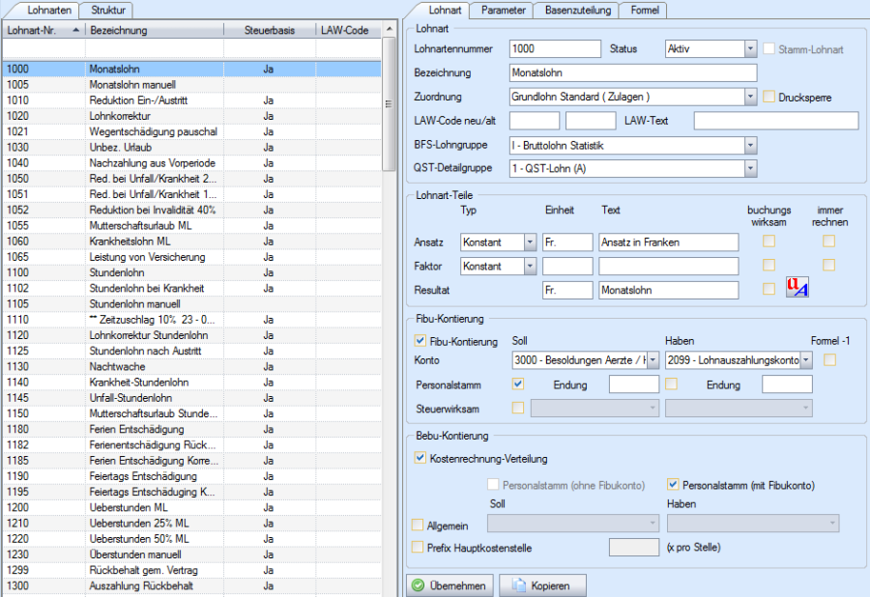Switch to the Formel tab
This screenshot has width=870, height=597.
pyautogui.click(x=644, y=10)
